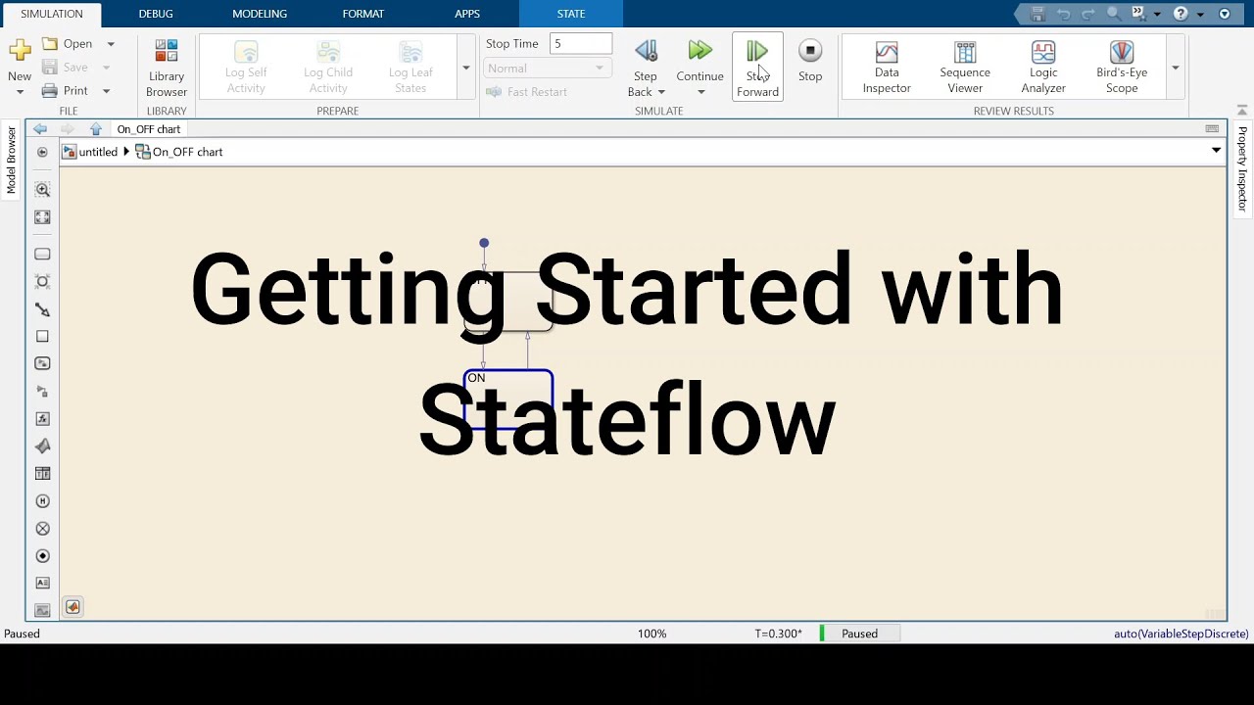This screenshot has width=1254, height=705.
Task: Select the Simulink Function tool
Action: (42, 391)
